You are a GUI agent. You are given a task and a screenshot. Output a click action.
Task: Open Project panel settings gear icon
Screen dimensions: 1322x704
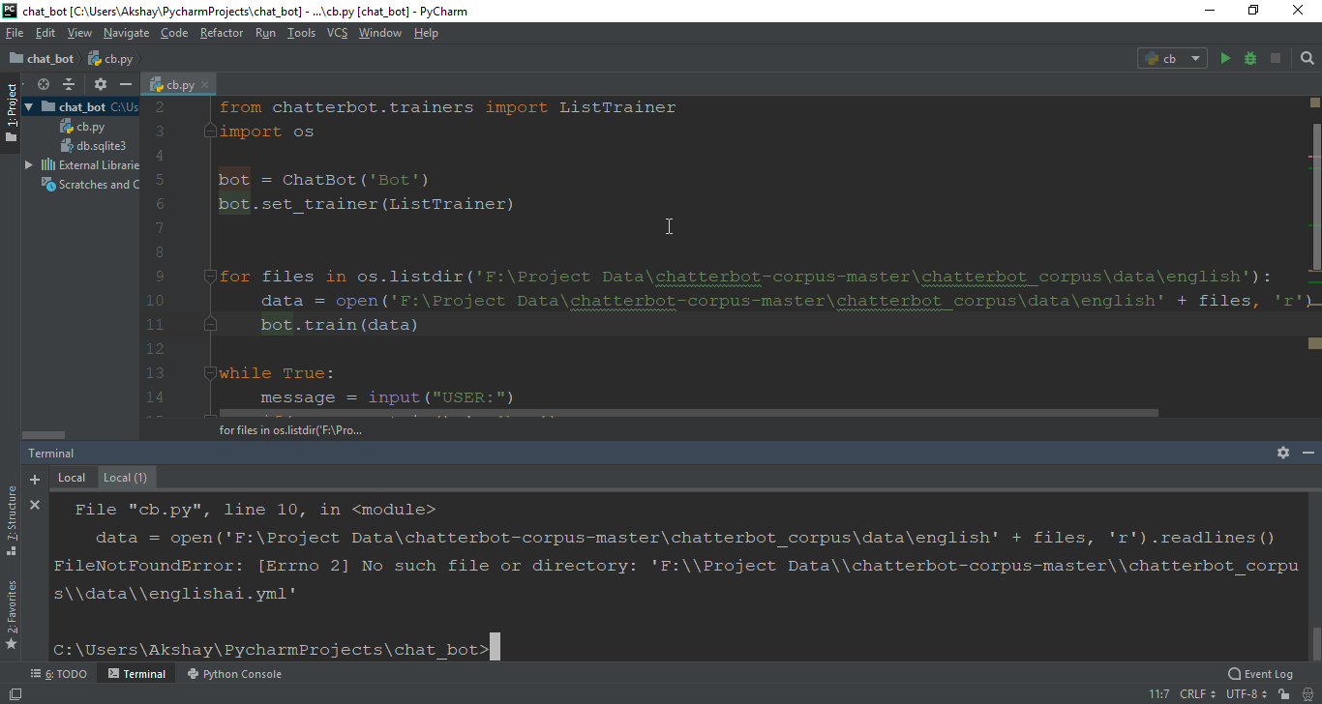point(100,84)
